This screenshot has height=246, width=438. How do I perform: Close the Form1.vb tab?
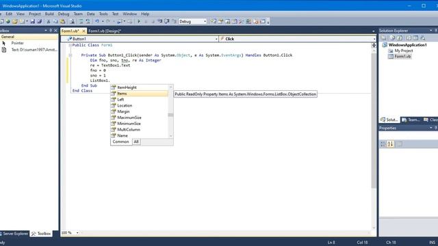click(x=83, y=31)
